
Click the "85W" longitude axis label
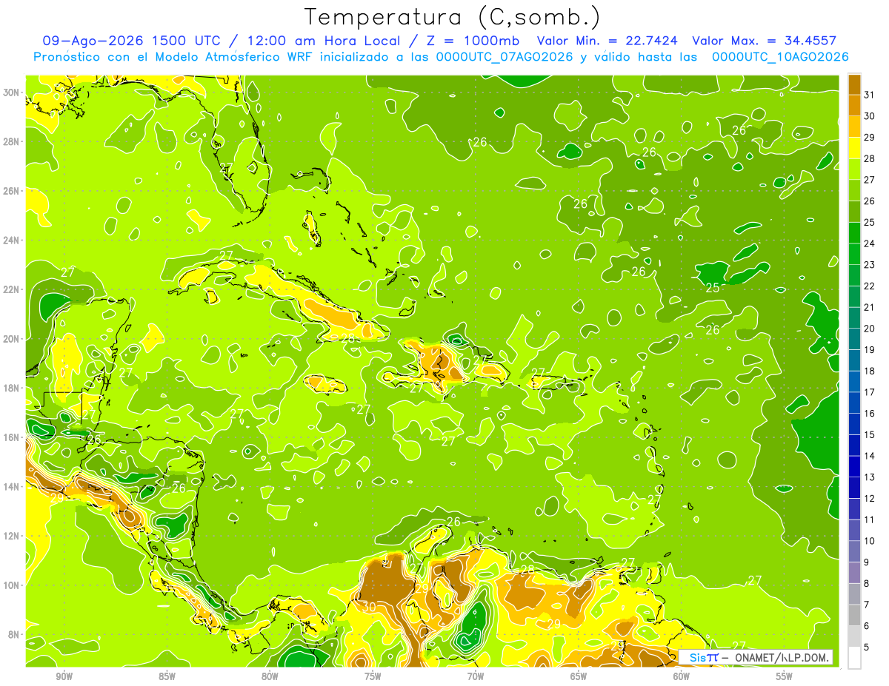[x=167, y=676]
